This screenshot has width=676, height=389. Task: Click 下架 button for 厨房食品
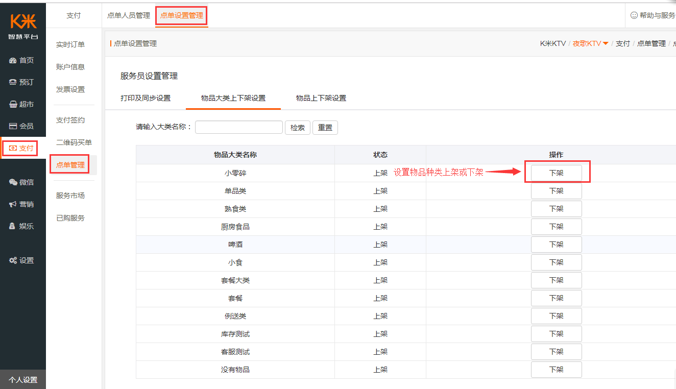pos(557,227)
